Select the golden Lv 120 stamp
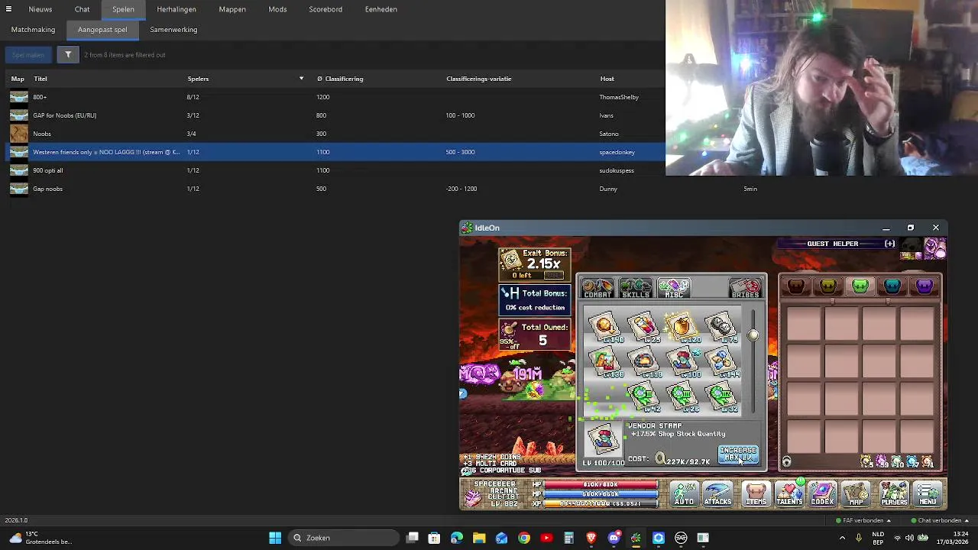Image resolution: width=978 pixels, height=550 pixels. [x=682, y=328]
